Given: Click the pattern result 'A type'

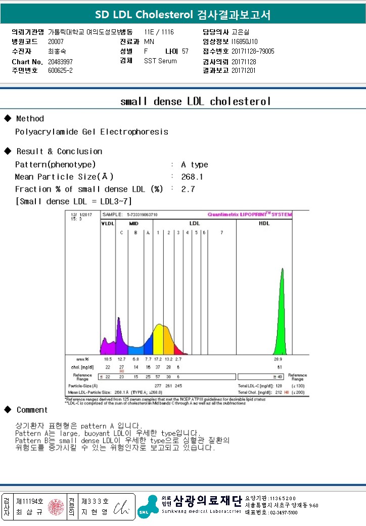Looking at the screenshot, I should (195, 165).
